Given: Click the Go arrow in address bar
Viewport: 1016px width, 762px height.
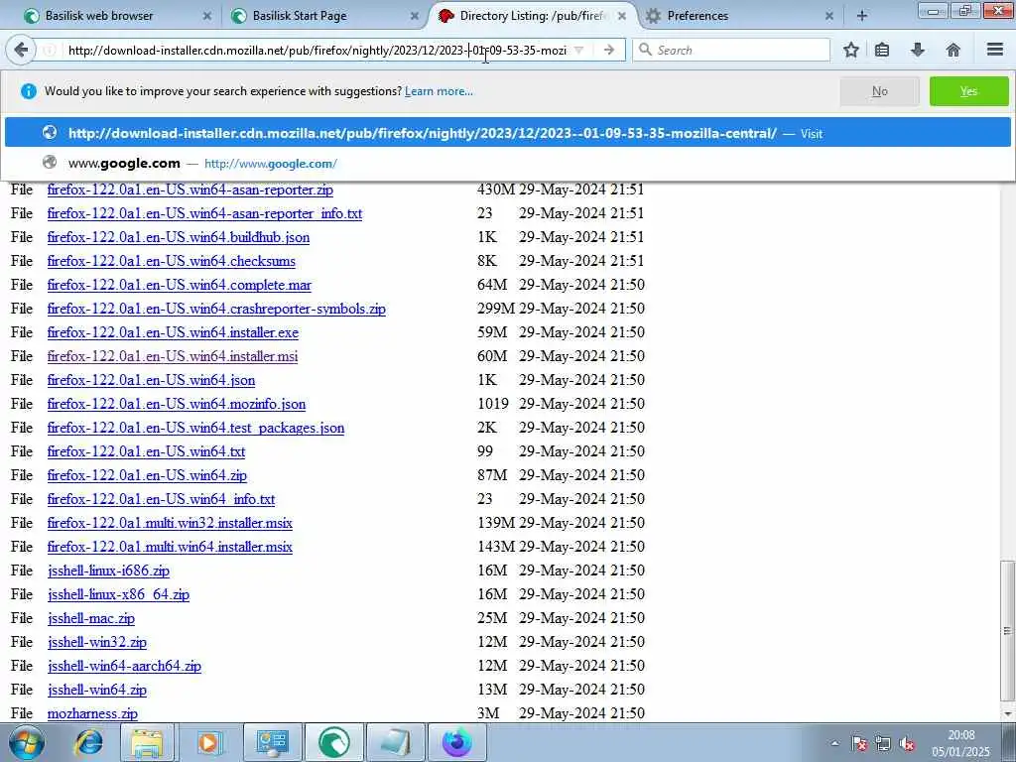Looking at the screenshot, I should tap(608, 50).
